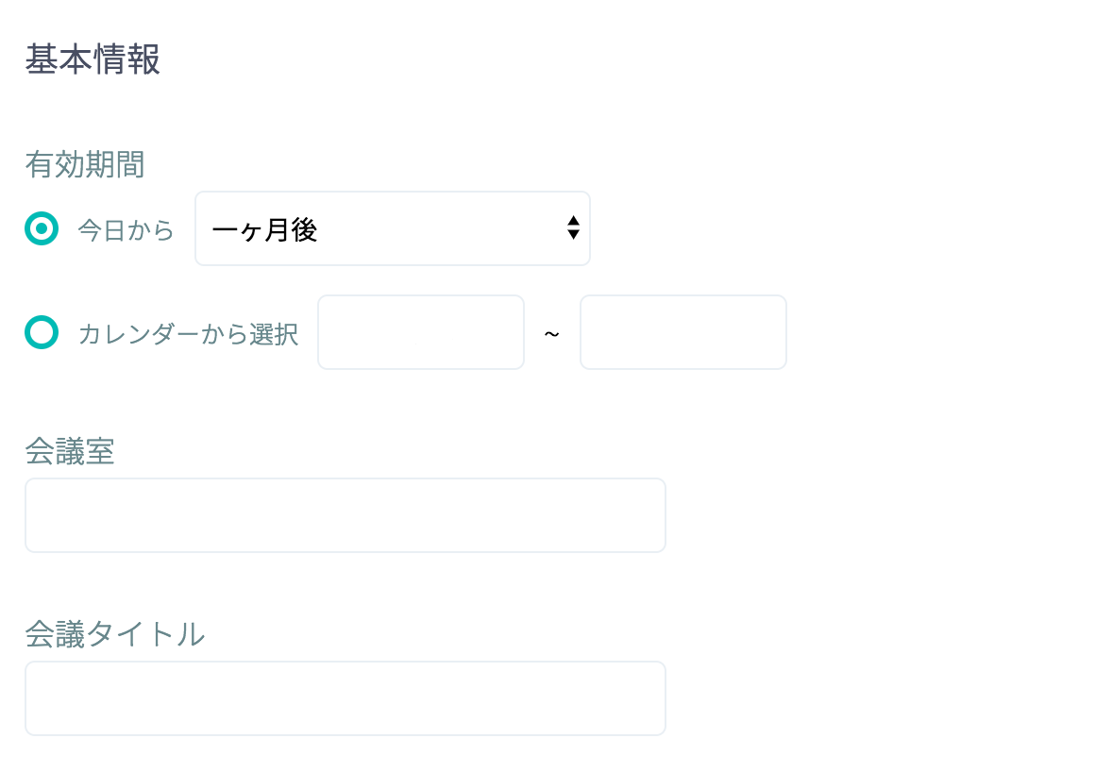Click the 会議室 field label
1112x772 pixels.
pyautogui.click(x=70, y=452)
